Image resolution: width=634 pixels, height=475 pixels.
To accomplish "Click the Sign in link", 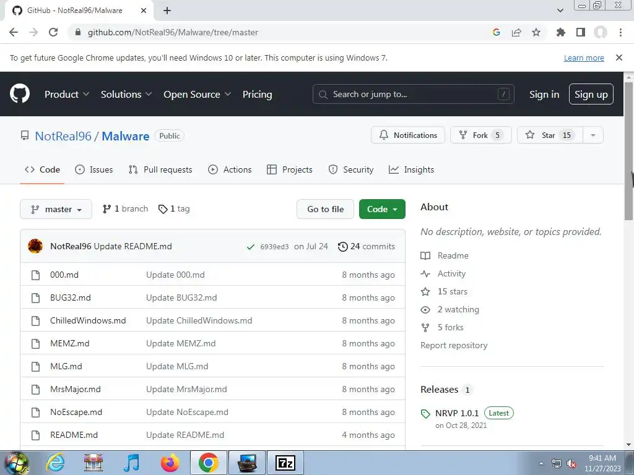I will pyautogui.click(x=544, y=94).
